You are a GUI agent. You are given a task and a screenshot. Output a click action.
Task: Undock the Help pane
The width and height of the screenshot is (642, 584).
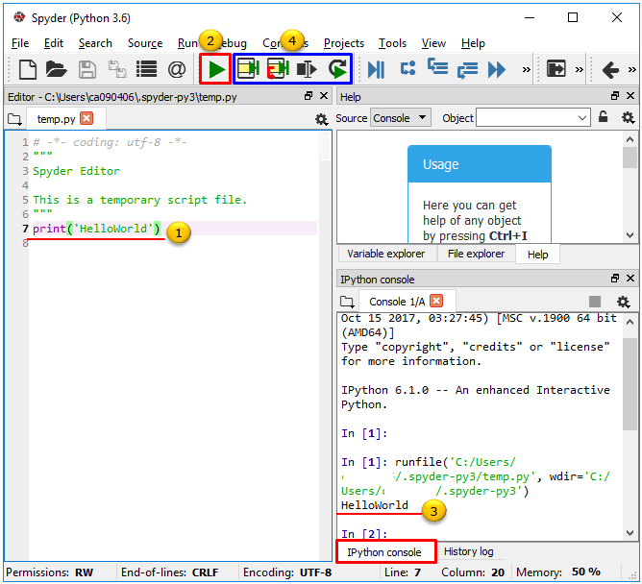click(x=615, y=96)
